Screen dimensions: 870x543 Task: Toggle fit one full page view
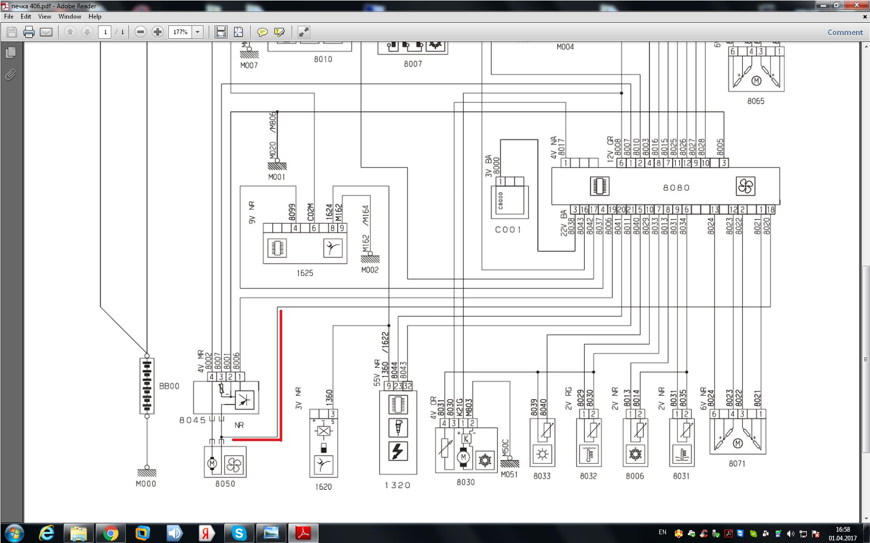tap(238, 32)
